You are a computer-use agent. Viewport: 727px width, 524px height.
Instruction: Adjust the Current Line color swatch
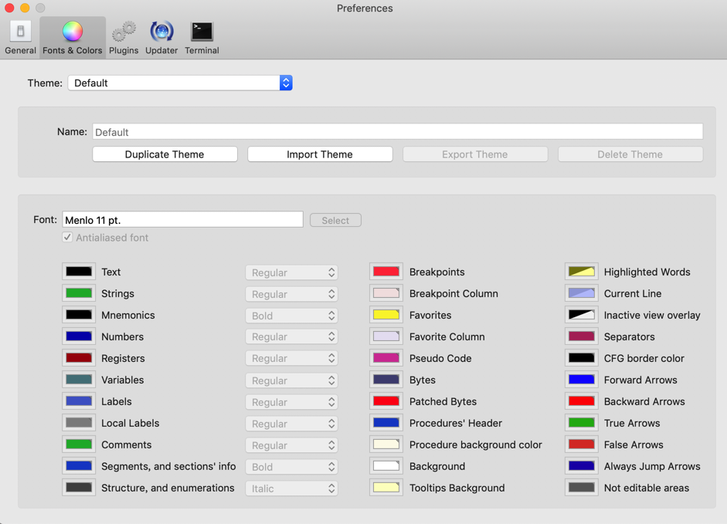pos(582,293)
